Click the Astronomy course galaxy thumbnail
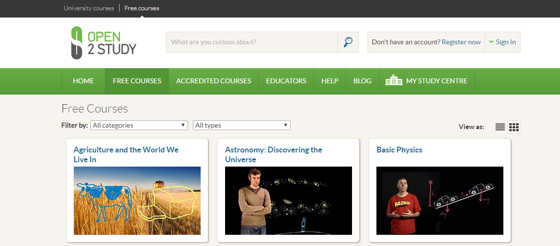The image size is (560, 246). (x=289, y=201)
